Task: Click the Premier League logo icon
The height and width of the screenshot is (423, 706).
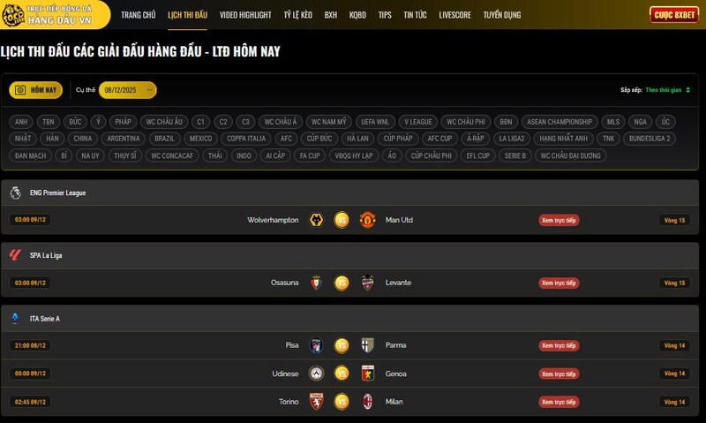Action: coord(15,193)
